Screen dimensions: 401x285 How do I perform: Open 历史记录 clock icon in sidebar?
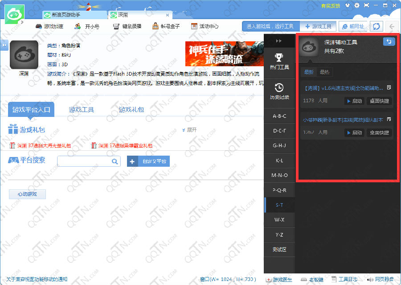(x=279, y=91)
